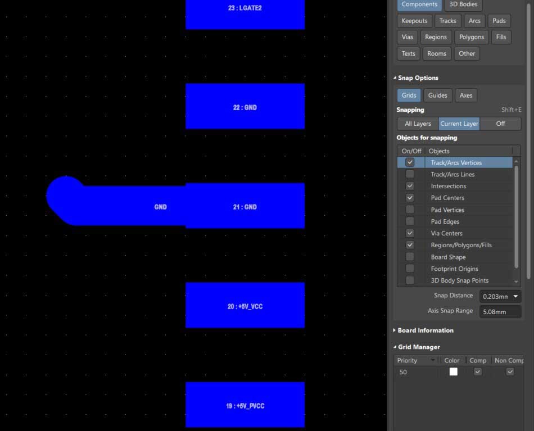The width and height of the screenshot is (534, 431).
Task: Select pad 20 : +5V_VCC
Action: (x=245, y=306)
